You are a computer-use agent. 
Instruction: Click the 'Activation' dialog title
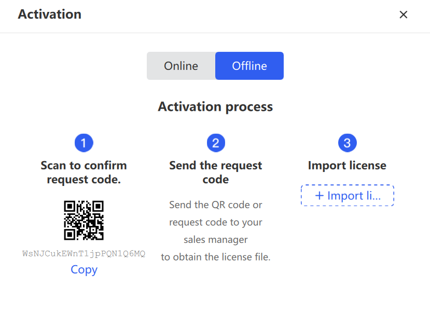click(x=50, y=14)
